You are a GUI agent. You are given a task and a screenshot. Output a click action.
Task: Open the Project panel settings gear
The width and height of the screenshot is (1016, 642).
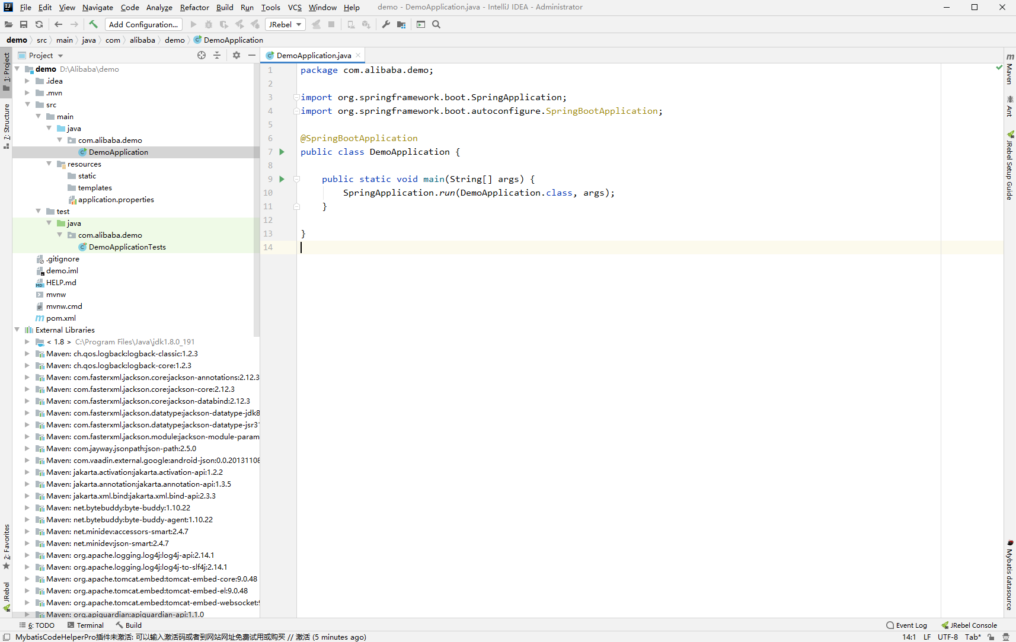(x=236, y=55)
